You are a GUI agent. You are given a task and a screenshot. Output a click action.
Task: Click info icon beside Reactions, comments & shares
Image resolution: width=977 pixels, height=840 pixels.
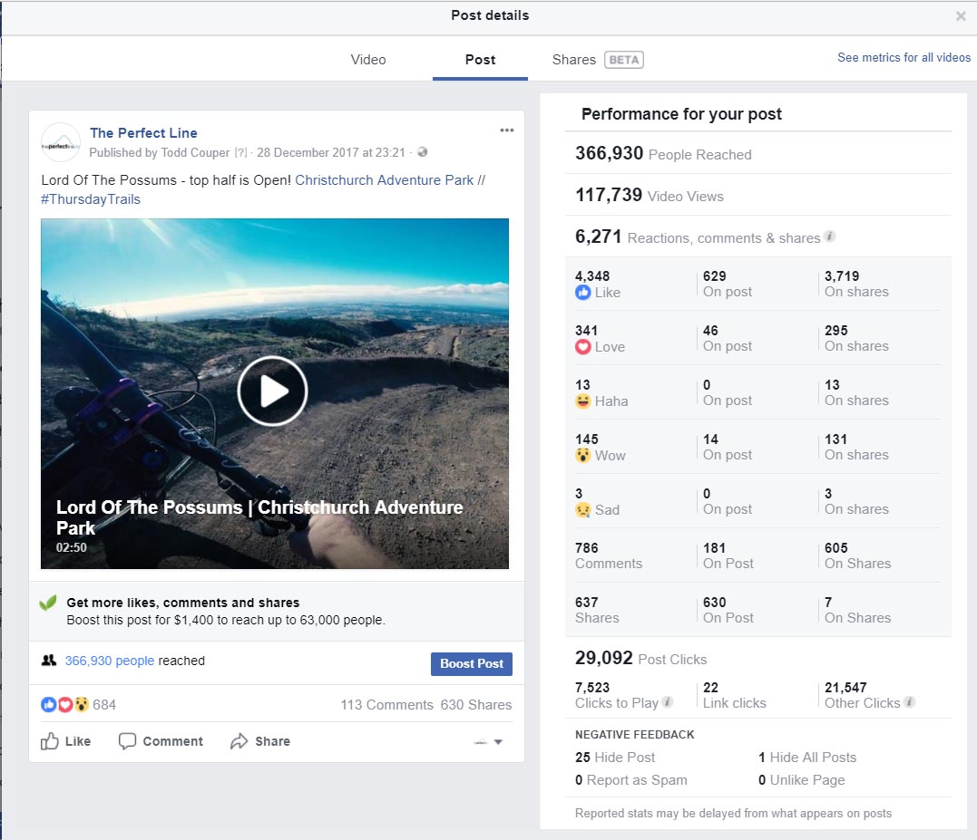click(829, 237)
